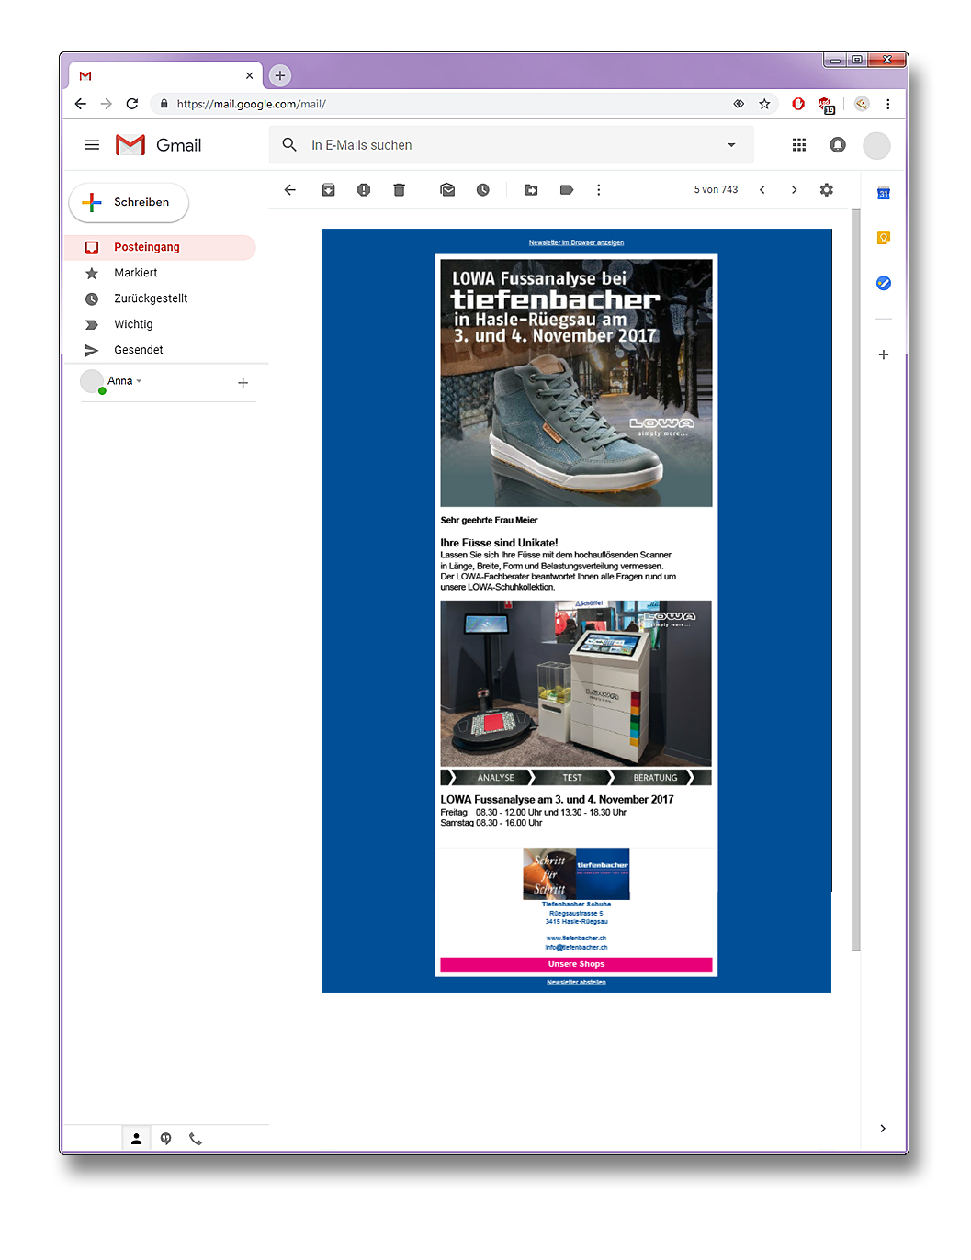Move this email to a folder
Viewport: 971px width, 1260px height.
(531, 190)
